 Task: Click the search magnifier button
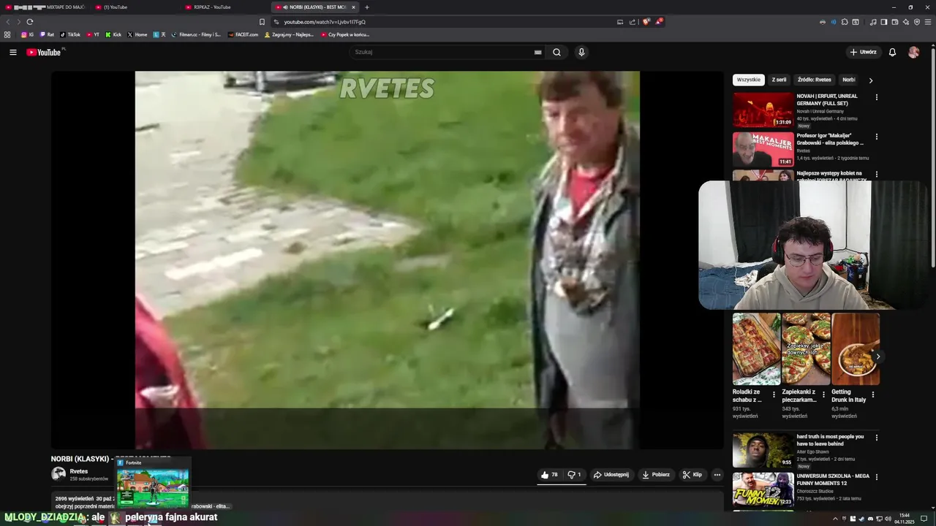coord(556,52)
